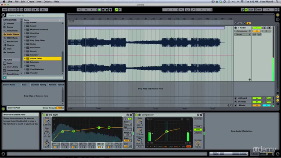Select the Sounds category
Image resolution: width=281 pixels, height=158 pixels.
click(x=11, y=23)
